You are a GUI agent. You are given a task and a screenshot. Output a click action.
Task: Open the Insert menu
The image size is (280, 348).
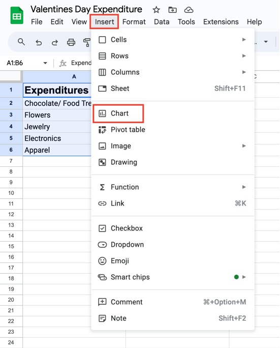point(104,22)
